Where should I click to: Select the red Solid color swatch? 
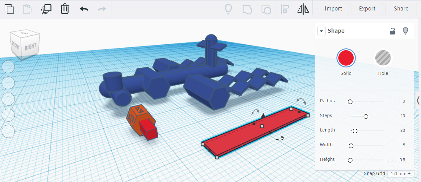pyautogui.click(x=346, y=58)
